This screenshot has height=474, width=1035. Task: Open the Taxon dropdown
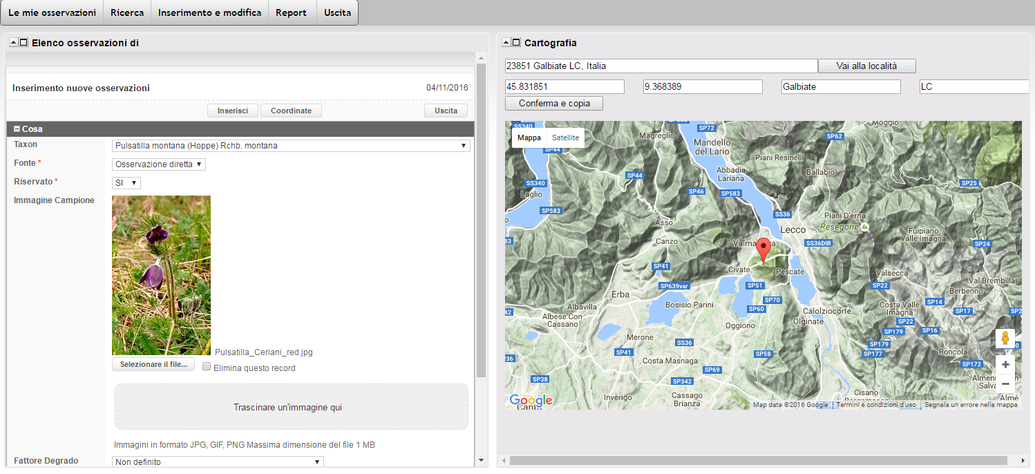291,146
